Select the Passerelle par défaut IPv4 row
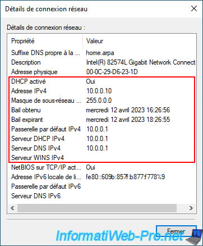The image size is (203, 246). (x=102, y=129)
